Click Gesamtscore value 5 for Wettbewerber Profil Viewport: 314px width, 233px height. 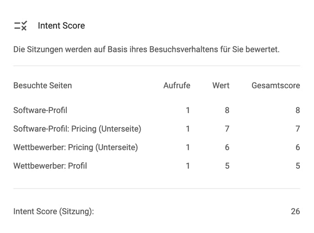298,166
